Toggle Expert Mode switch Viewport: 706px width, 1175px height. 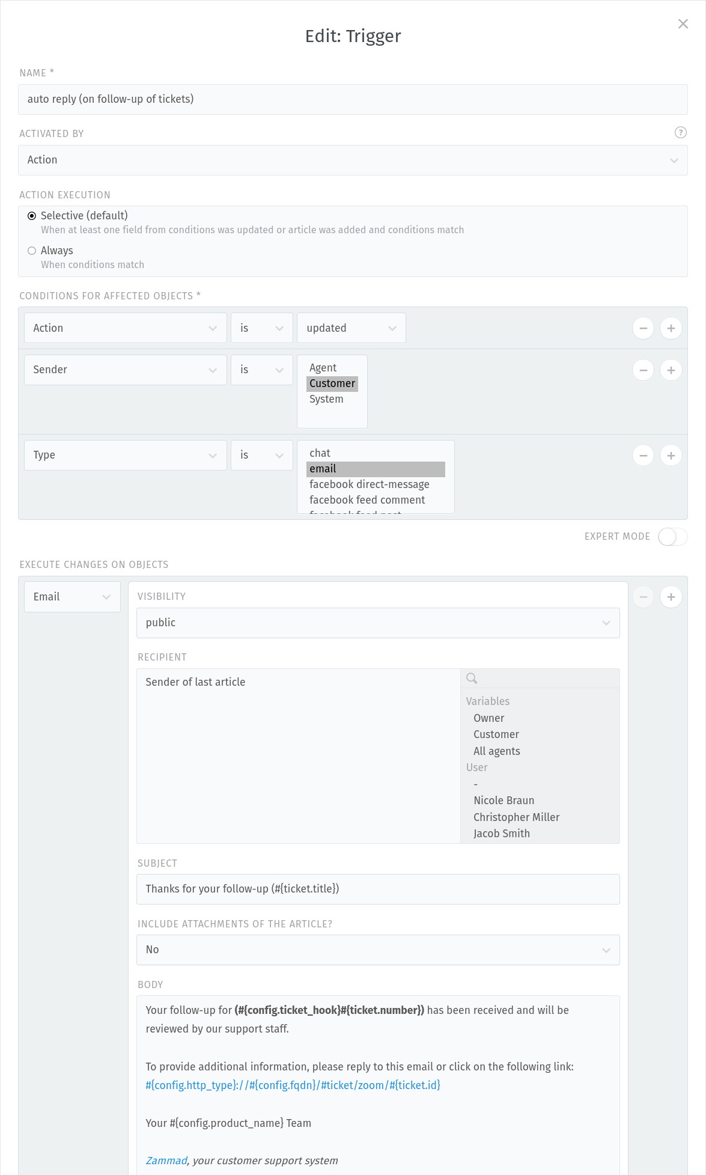click(x=672, y=537)
